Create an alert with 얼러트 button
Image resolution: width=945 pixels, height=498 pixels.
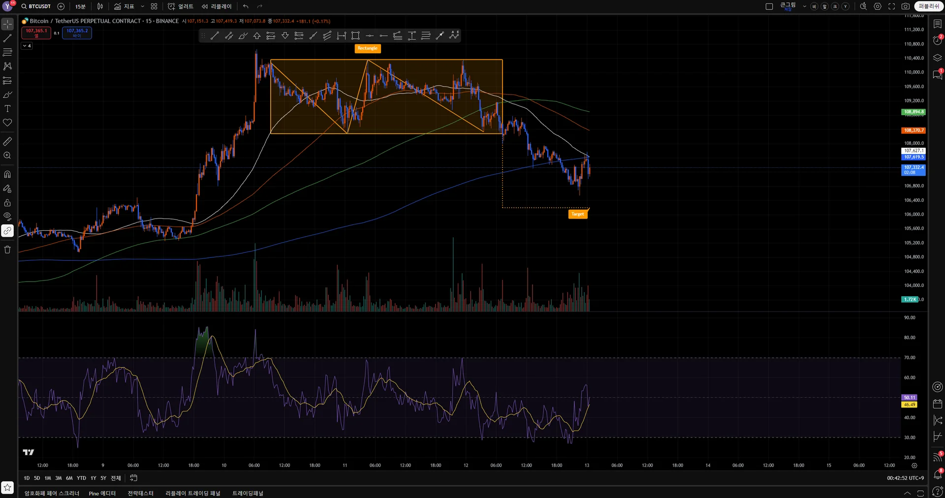click(x=181, y=6)
